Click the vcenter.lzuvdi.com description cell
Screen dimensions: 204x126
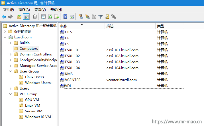click(x=121, y=80)
